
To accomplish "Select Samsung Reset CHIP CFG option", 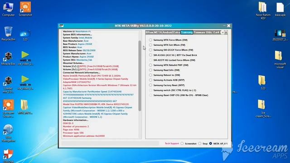I will point(150,95).
